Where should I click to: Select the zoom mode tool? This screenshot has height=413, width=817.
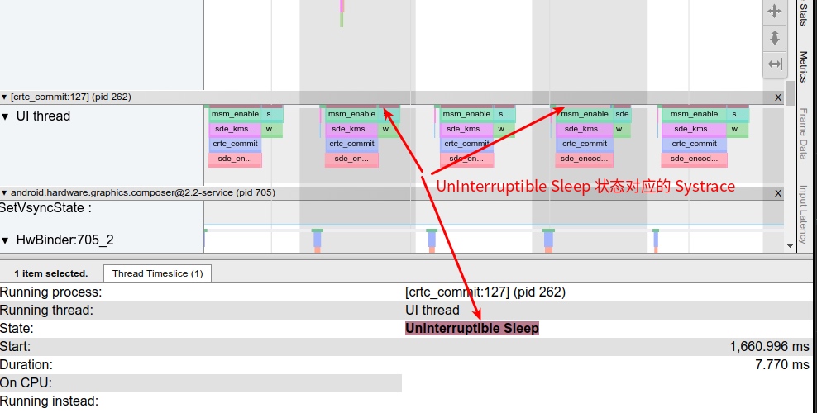774,38
